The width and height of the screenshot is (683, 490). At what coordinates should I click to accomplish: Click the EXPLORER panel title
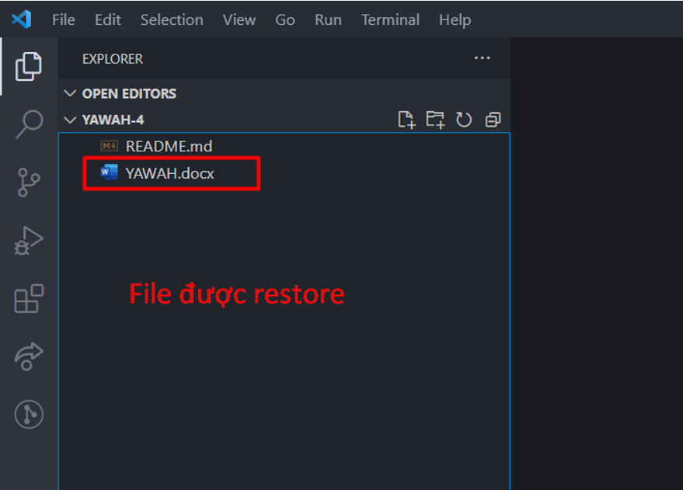(113, 59)
